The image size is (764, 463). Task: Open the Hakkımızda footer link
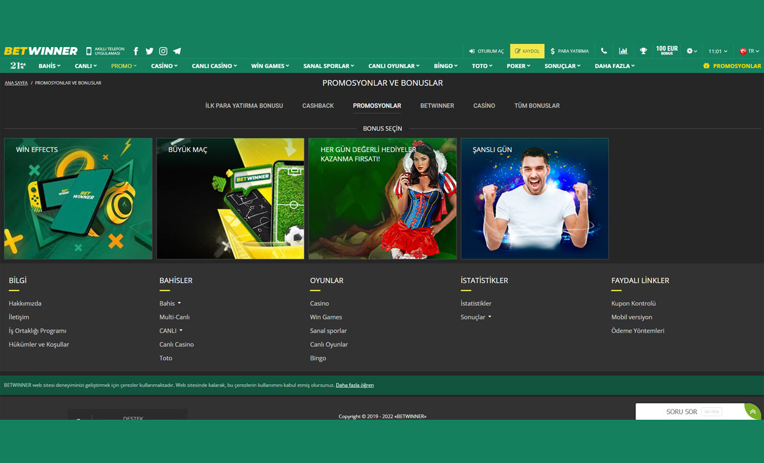[25, 303]
